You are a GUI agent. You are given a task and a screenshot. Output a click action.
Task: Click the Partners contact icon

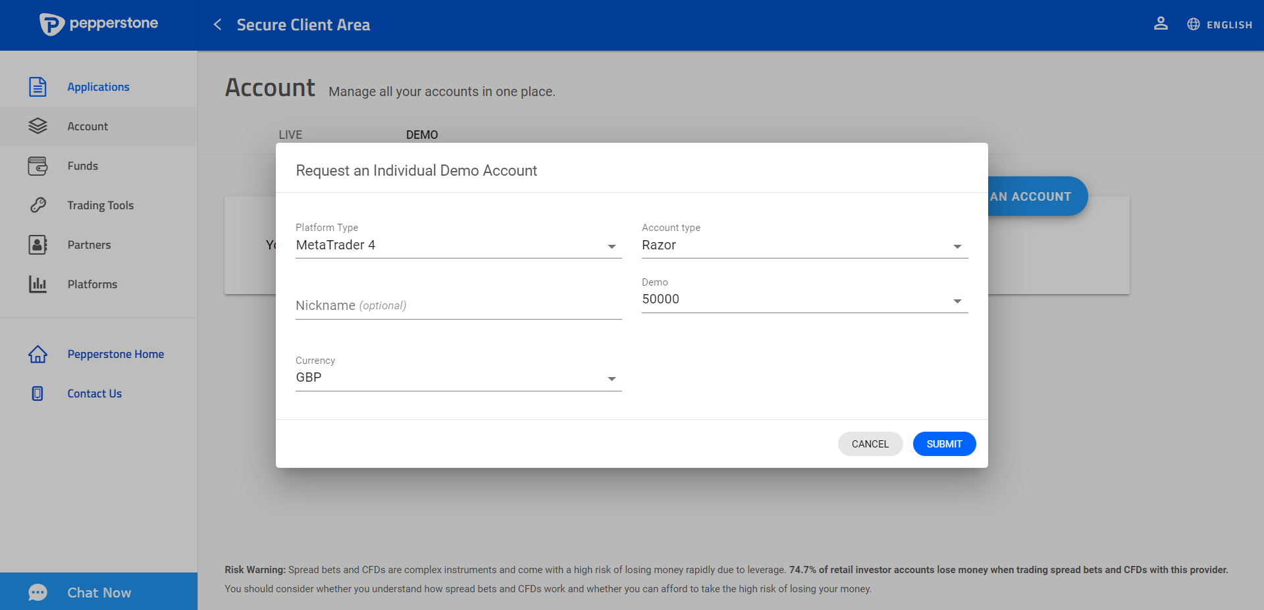point(38,245)
